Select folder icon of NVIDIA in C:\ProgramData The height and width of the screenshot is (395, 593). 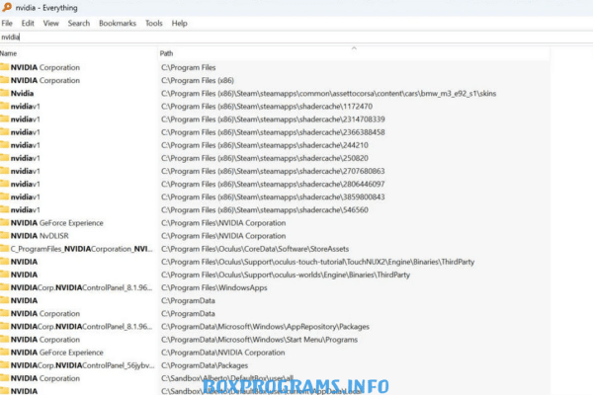click(5, 300)
